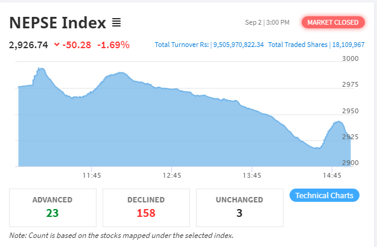Click the 14:45 time axis label
377x247 pixels.
pos(332,176)
